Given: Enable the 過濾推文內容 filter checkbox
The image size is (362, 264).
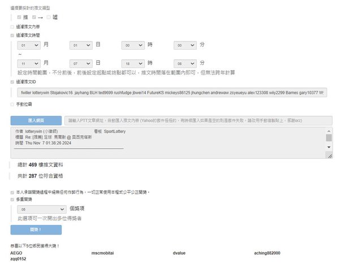Looking at the screenshot, I should [x=12, y=27].
